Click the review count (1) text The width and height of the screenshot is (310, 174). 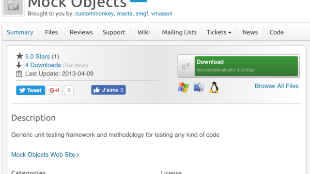click(x=55, y=57)
